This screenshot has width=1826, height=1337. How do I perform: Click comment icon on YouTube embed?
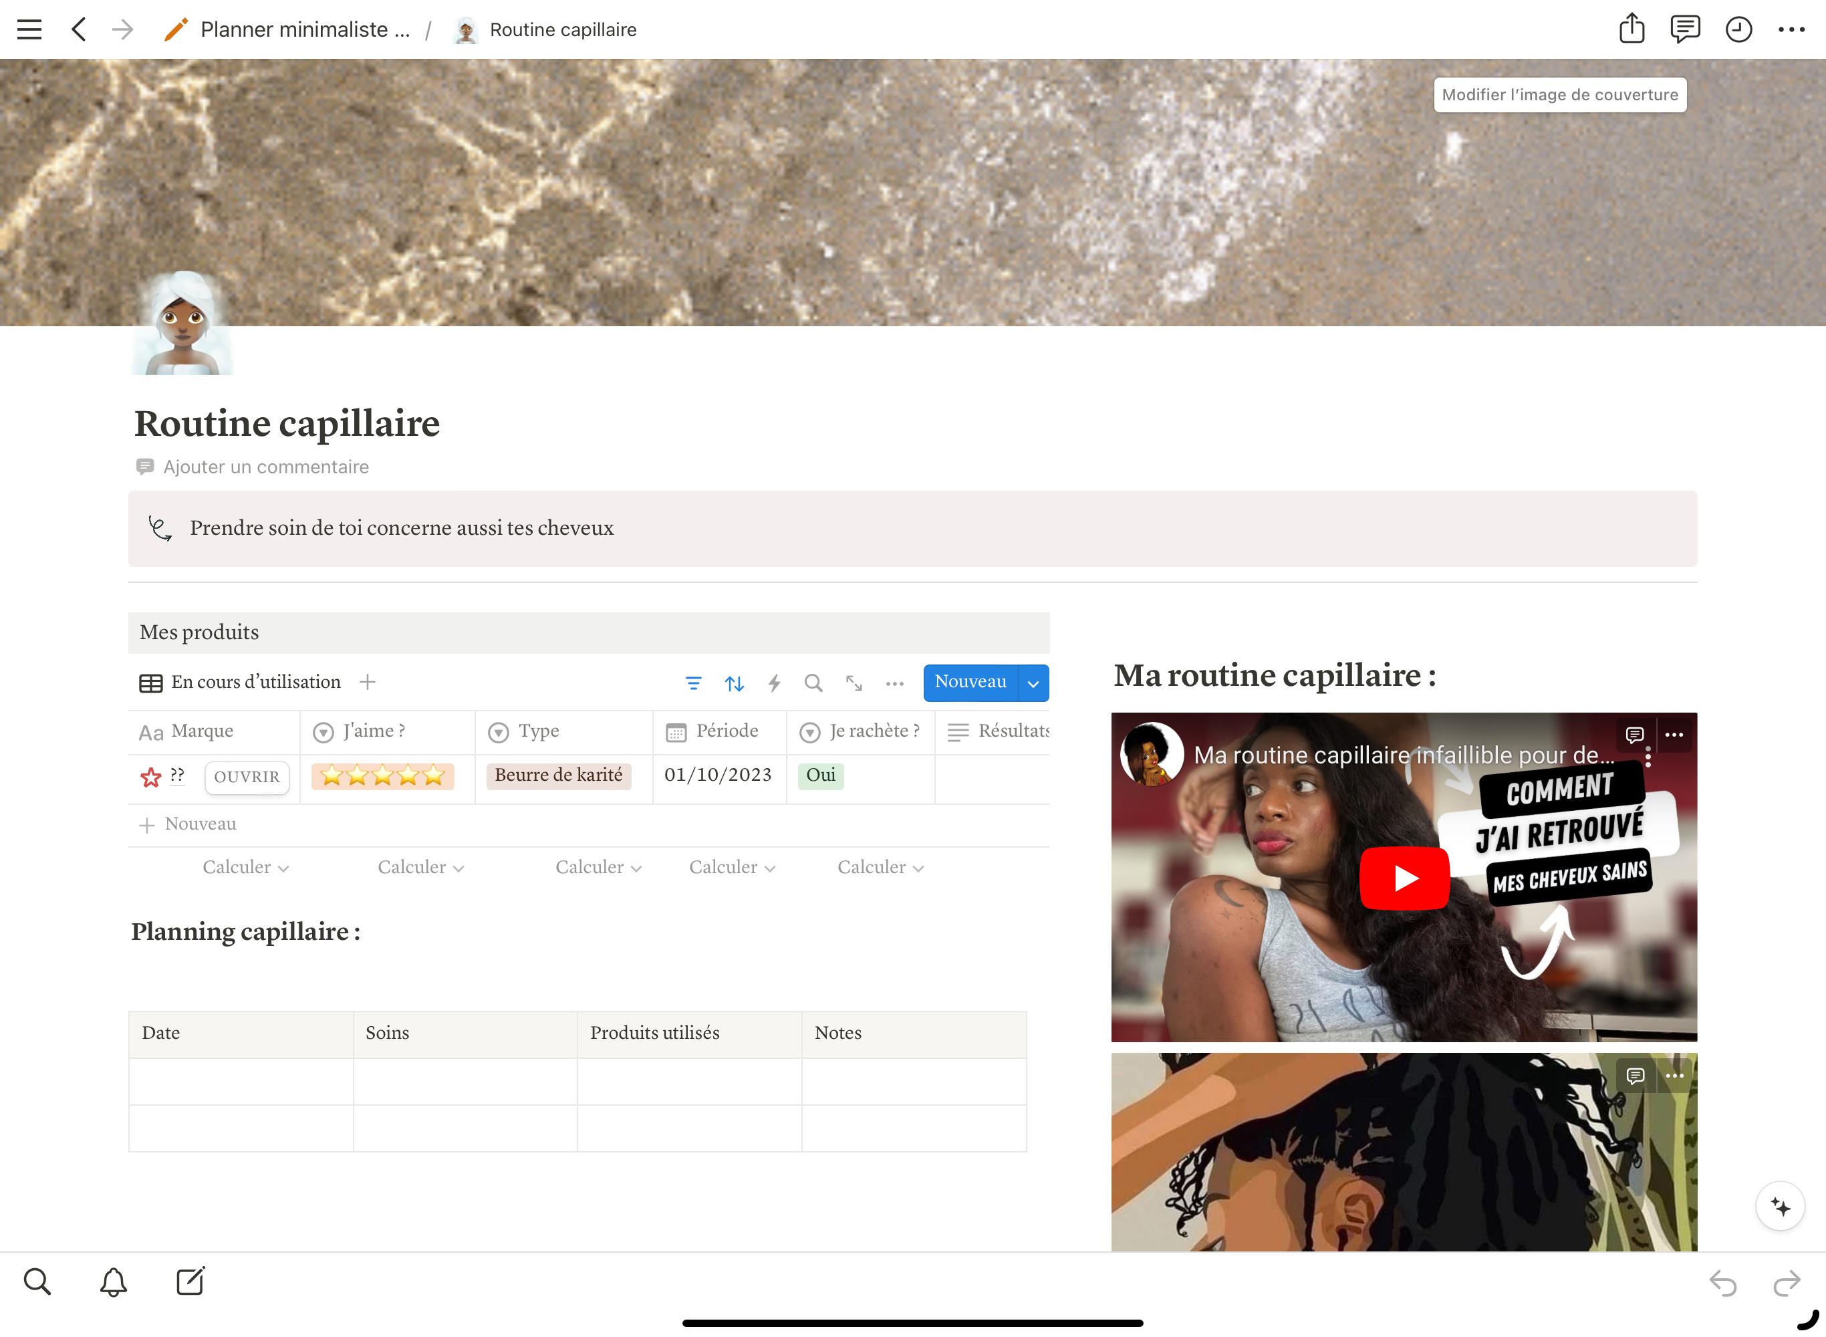[x=1635, y=735]
